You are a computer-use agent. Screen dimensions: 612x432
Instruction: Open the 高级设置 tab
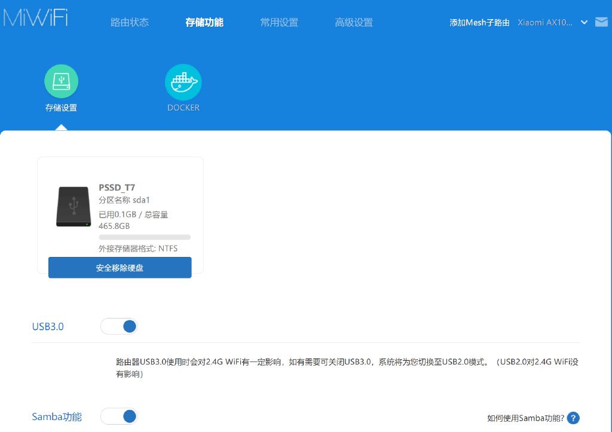coord(354,22)
